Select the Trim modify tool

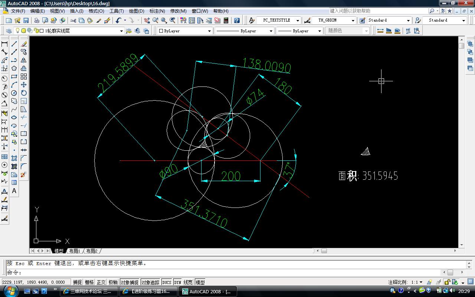(24, 117)
